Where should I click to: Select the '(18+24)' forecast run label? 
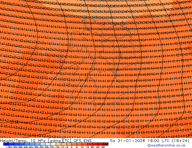pyautogui.click(x=181, y=141)
